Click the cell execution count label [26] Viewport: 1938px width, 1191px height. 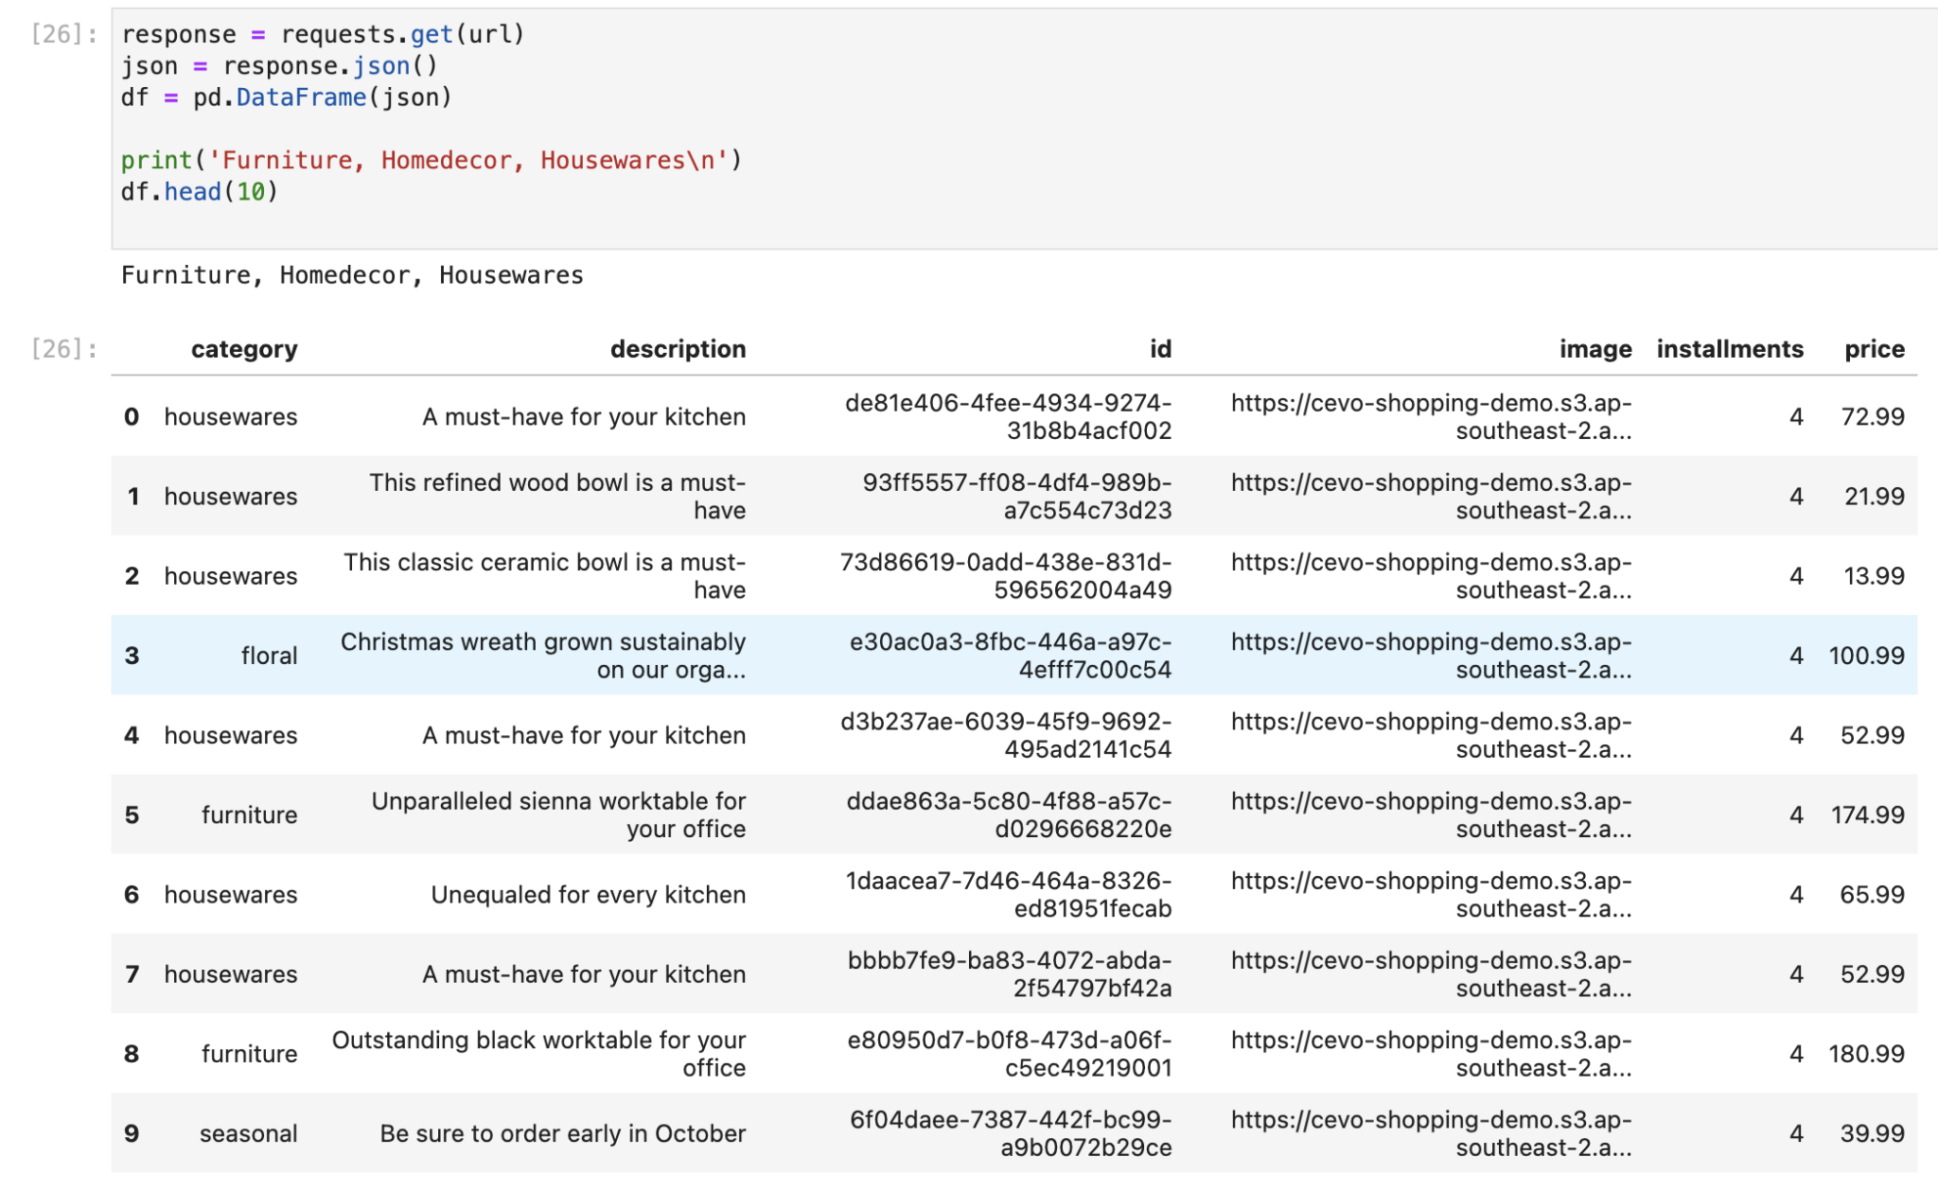click(57, 34)
